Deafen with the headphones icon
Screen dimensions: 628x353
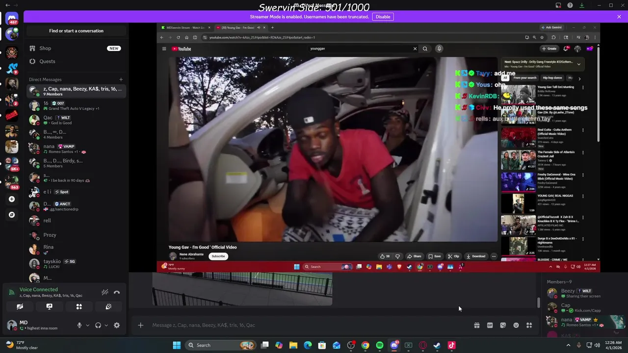click(x=98, y=325)
